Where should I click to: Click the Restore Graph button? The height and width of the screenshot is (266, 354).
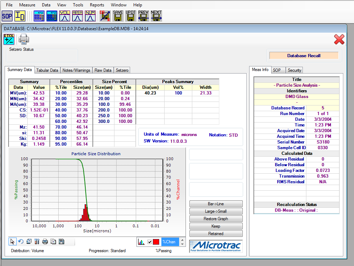[216, 219]
